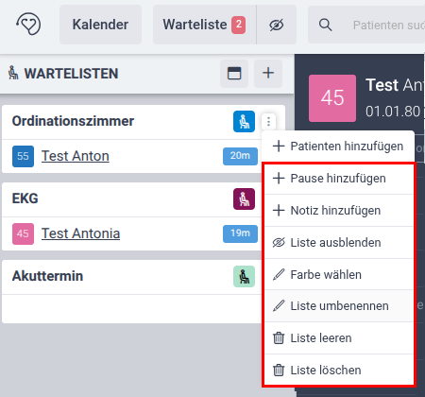Click the green seated-patient icon for Akuttermin

point(244,276)
